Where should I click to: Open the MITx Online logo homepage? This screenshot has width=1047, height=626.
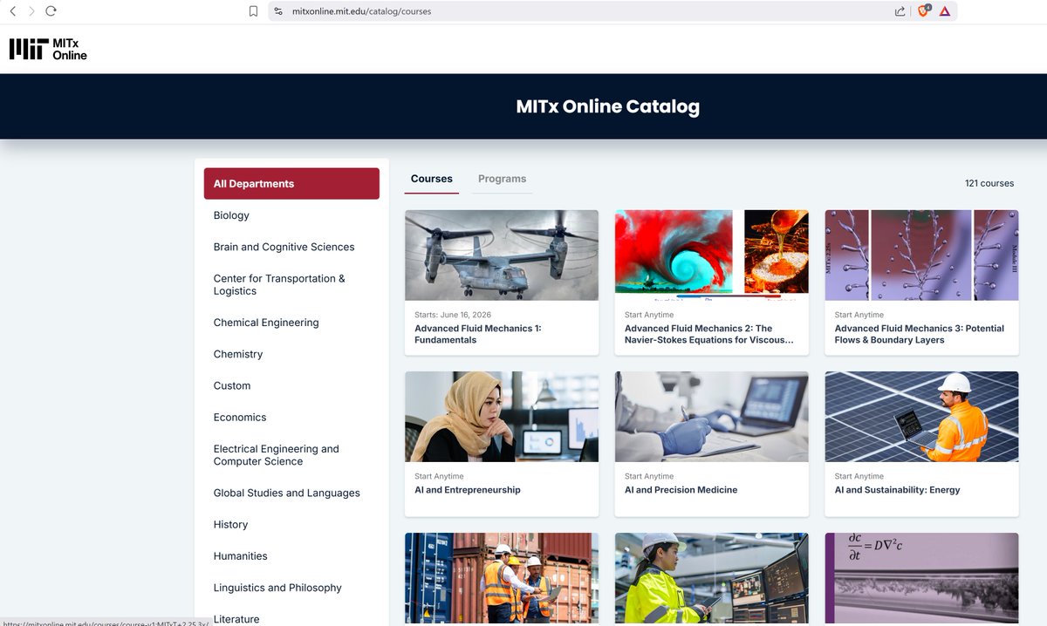(48, 49)
